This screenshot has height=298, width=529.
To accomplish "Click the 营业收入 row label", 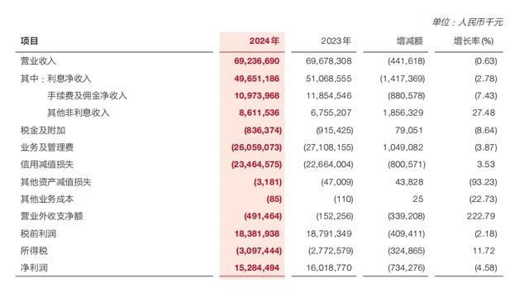I will 38,60.
